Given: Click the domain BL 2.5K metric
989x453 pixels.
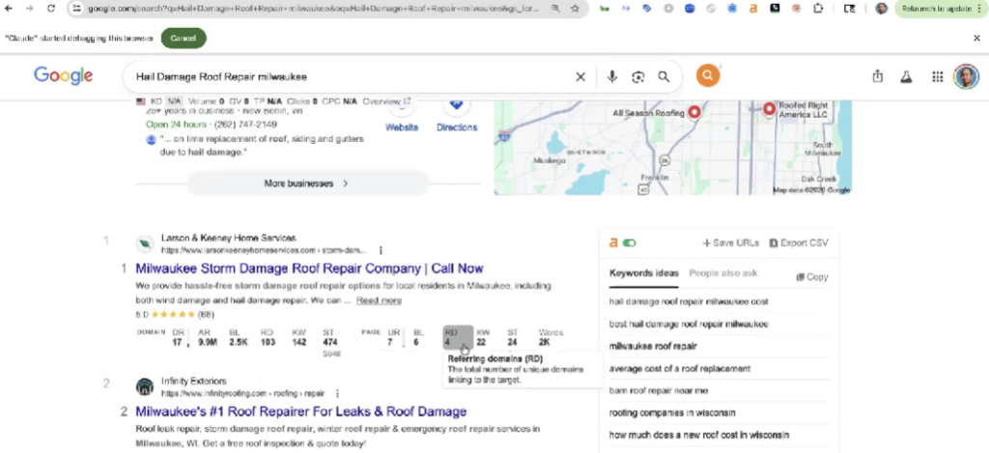Looking at the screenshot, I should tap(239, 337).
